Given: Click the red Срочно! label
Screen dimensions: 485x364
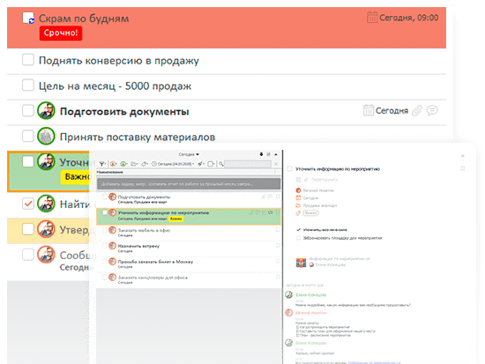Looking at the screenshot, I should pos(61,33).
